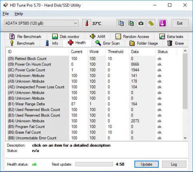This screenshot has width=193, height=172.
Task: Open the Help menu
Action: [x=19, y=14]
